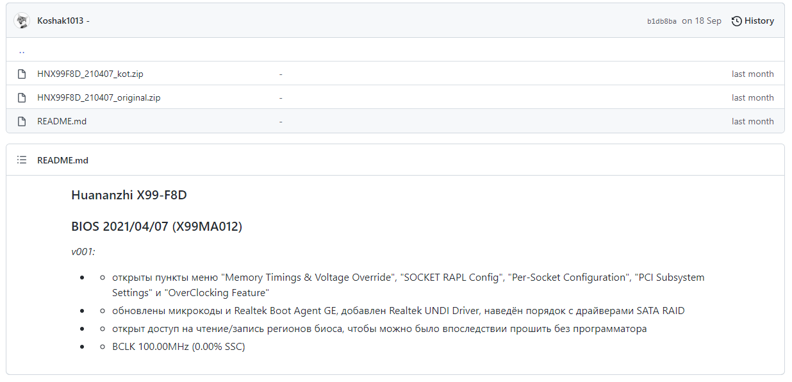Open commit message for kot.zip row
The width and height of the screenshot is (792, 382).
click(281, 74)
